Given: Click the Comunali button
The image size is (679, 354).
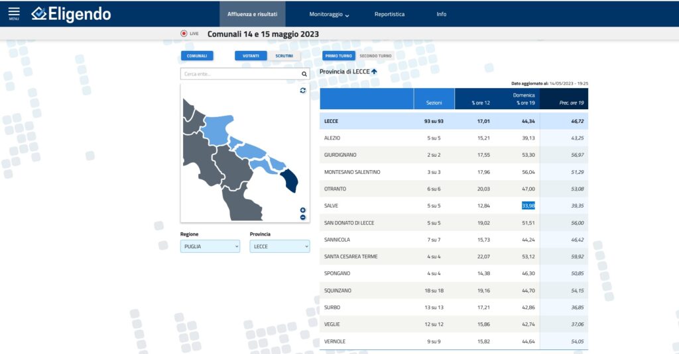Looking at the screenshot, I should (197, 56).
